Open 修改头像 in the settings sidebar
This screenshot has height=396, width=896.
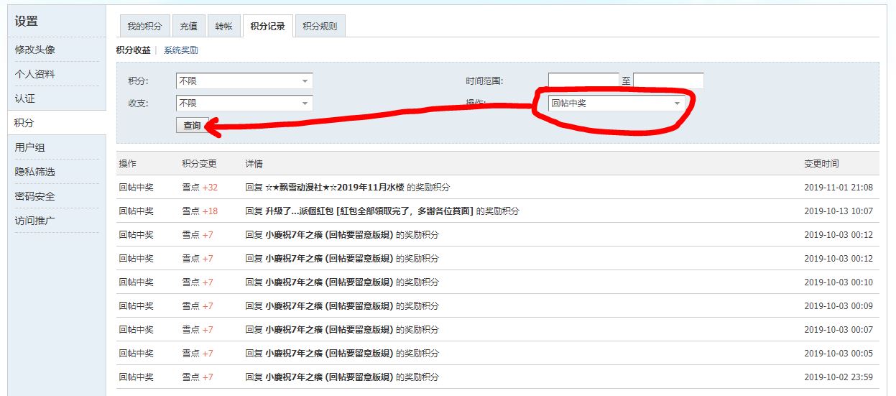click(x=35, y=50)
